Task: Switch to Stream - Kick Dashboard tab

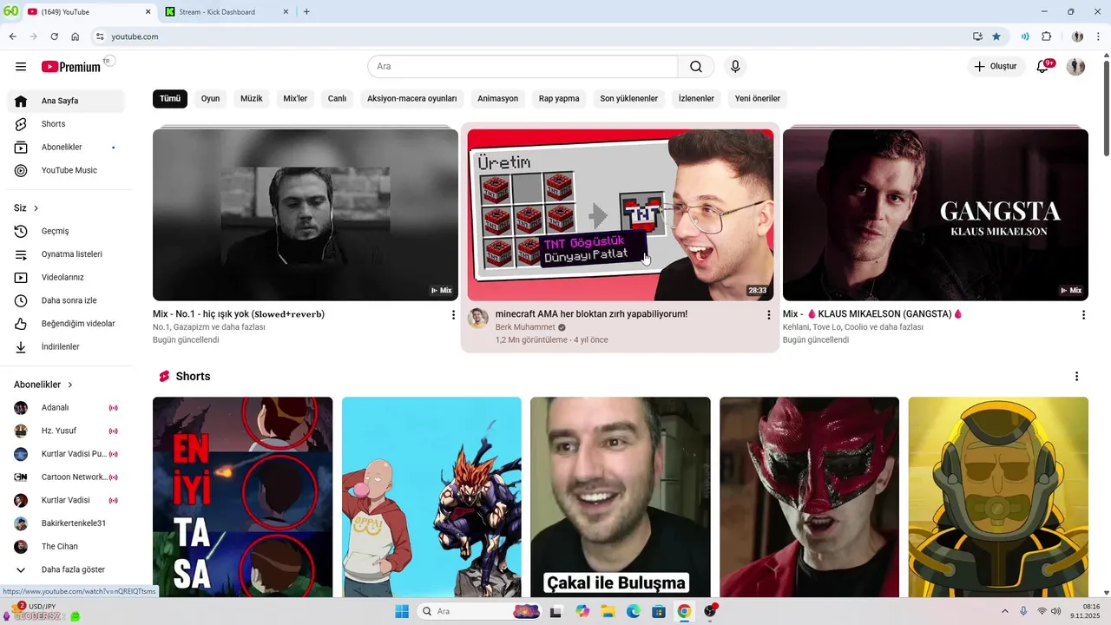Action: [x=224, y=12]
